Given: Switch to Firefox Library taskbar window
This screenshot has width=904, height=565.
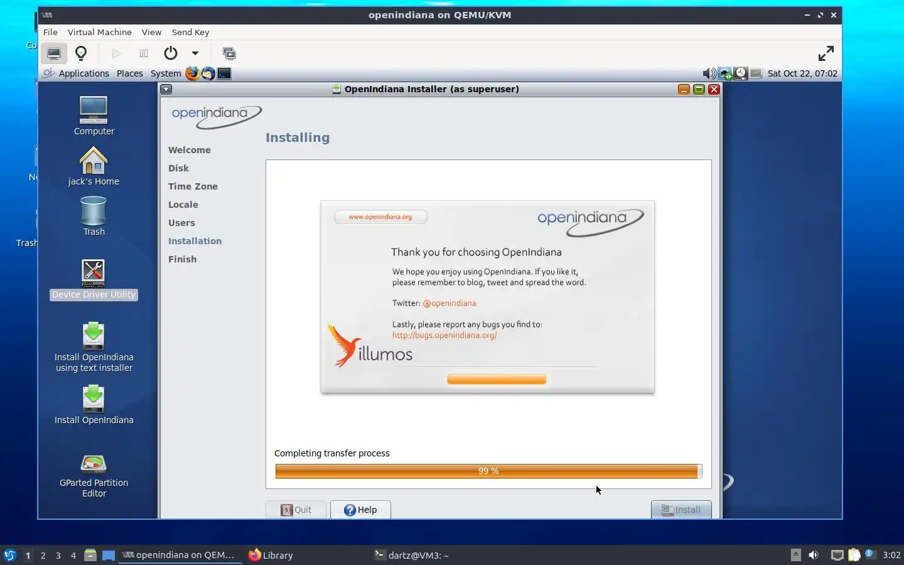Looking at the screenshot, I should (271, 555).
